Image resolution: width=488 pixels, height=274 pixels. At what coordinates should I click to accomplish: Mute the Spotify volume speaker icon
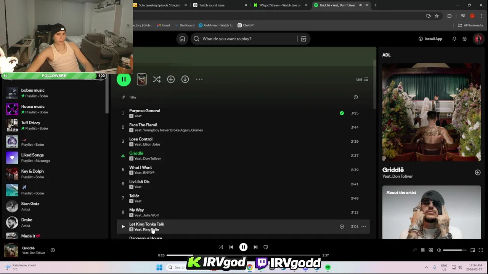439,250
